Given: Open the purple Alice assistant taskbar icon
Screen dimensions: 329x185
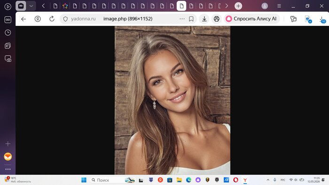Looking at the screenshot, I should [198, 180].
